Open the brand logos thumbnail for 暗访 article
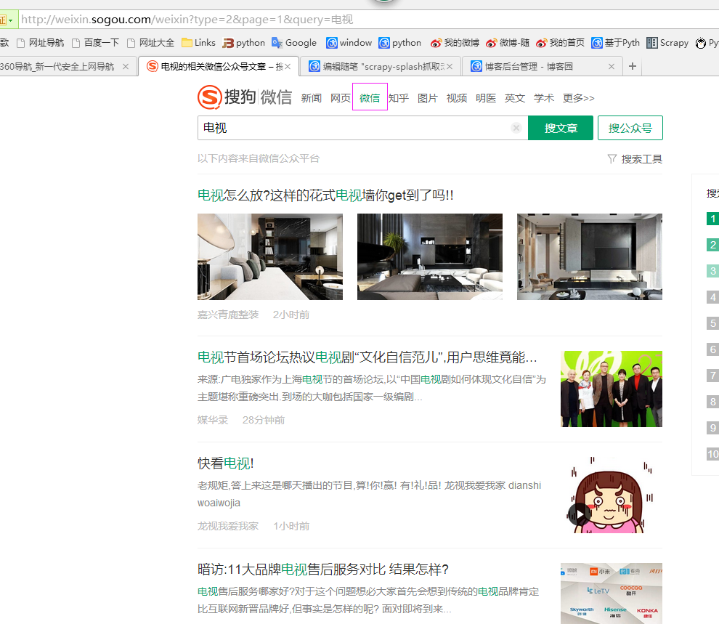Viewport: 719px width, 624px height. [612, 593]
